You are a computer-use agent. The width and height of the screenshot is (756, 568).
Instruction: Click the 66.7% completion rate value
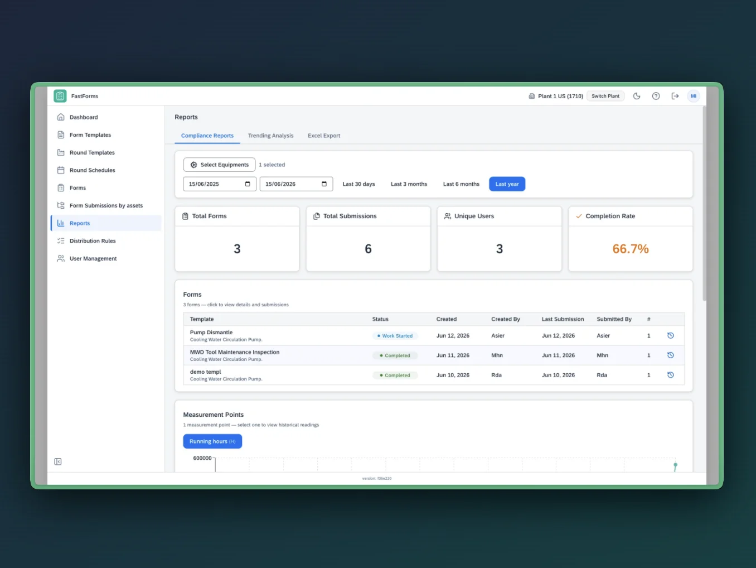click(x=631, y=249)
